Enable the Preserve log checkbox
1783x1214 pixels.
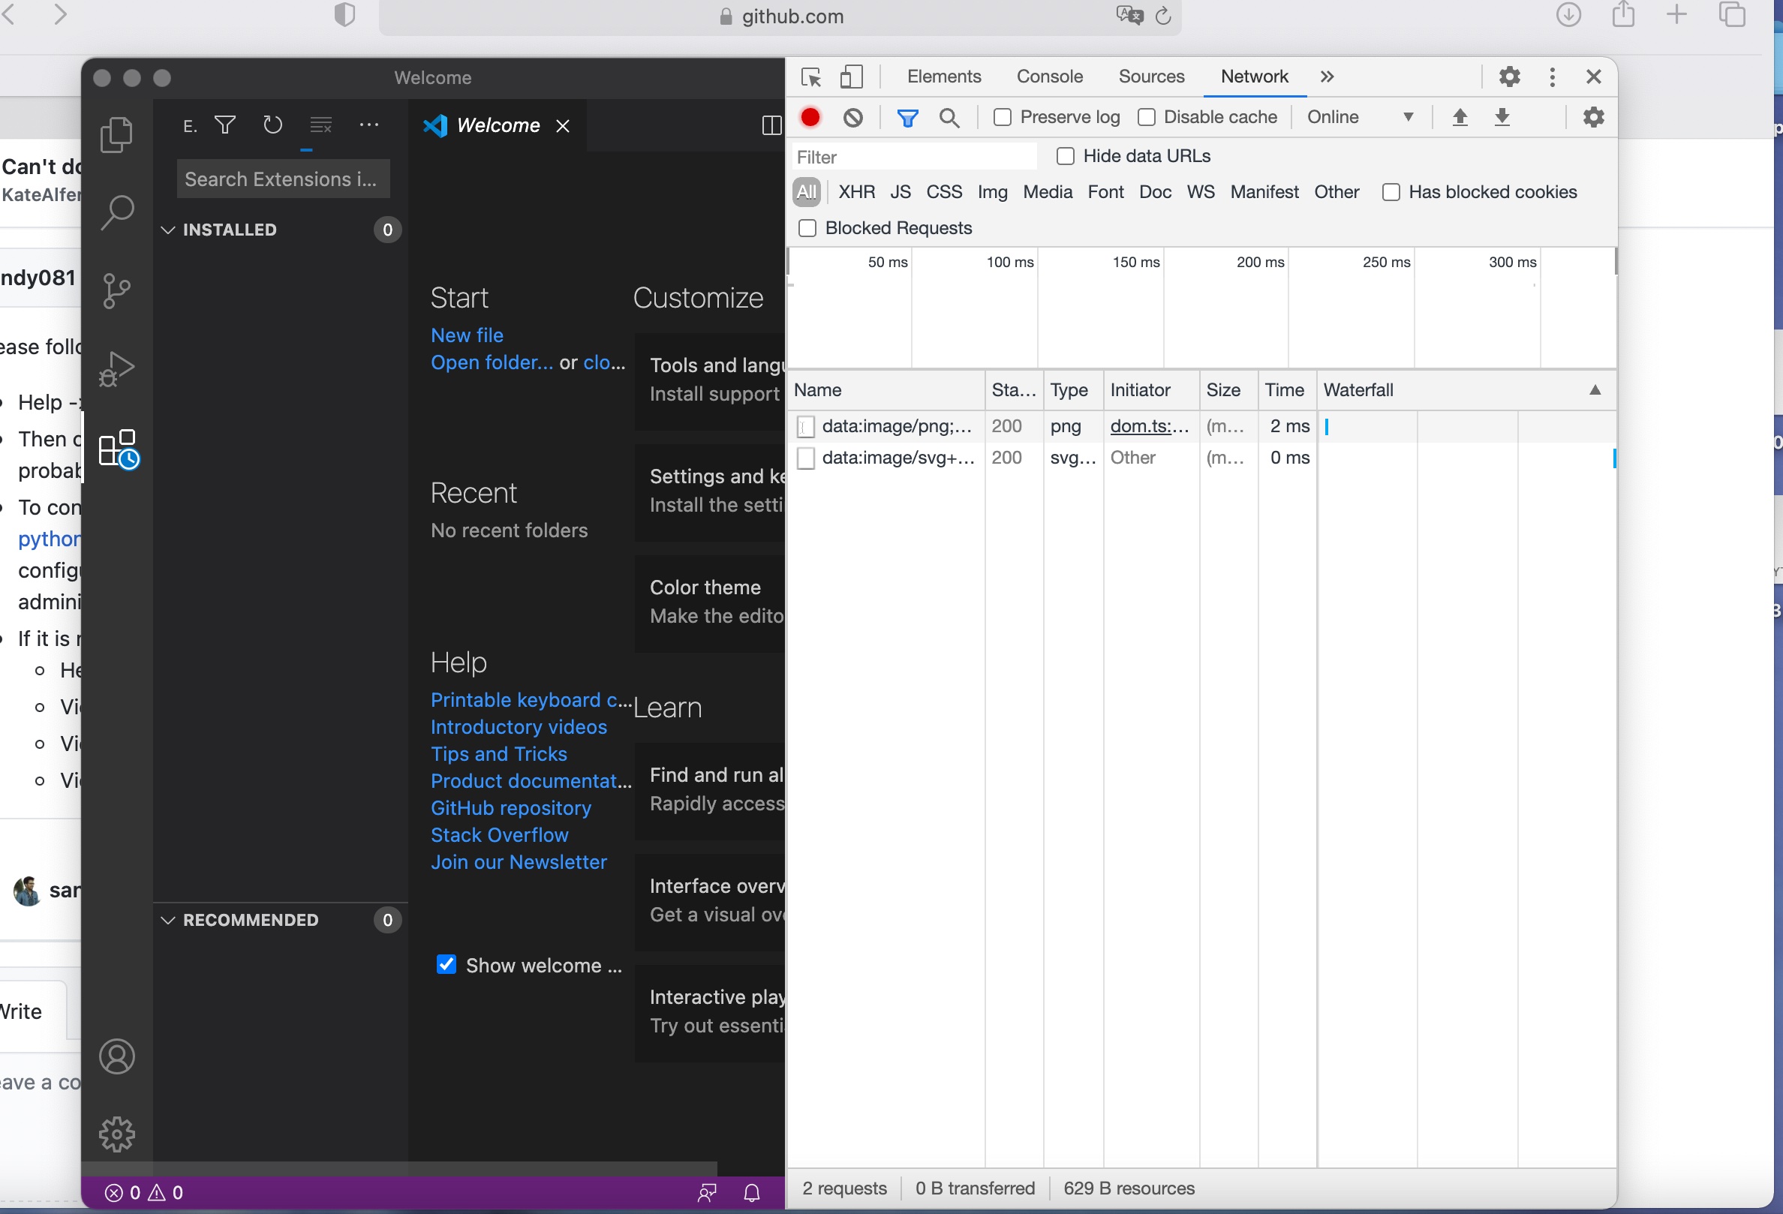tap(1002, 117)
